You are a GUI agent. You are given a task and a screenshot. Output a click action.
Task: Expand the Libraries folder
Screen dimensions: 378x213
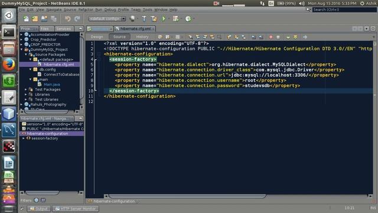[x=26, y=95]
